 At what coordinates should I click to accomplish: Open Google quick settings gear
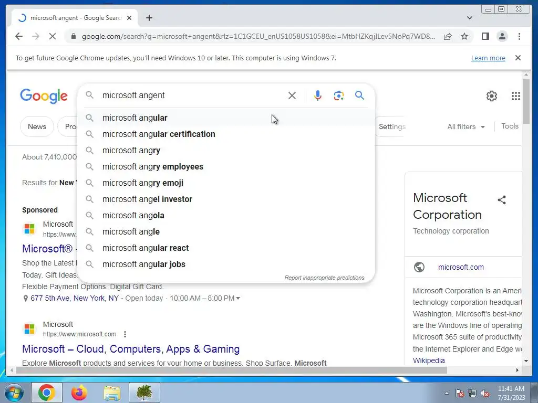coord(492,96)
